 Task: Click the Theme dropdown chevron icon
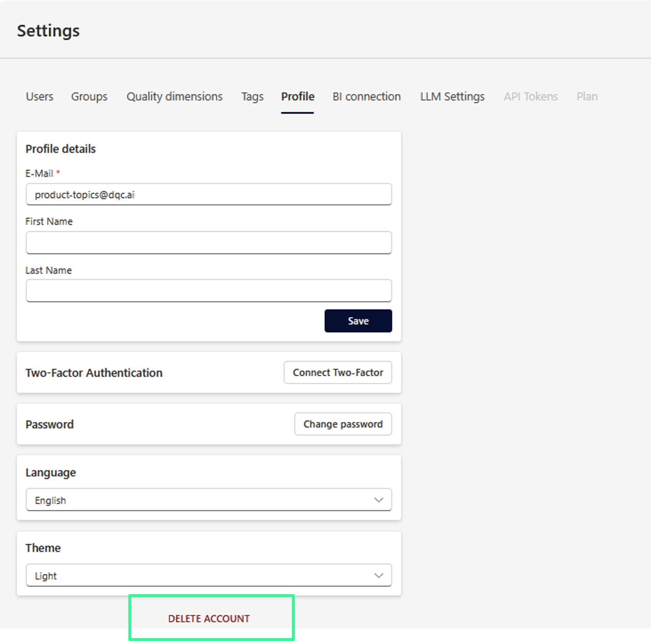tap(379, 575)
